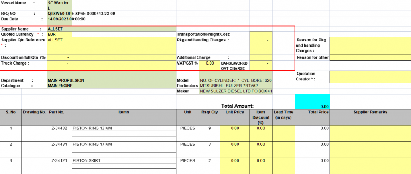
Task: Click the Supplier Qtn Reference input cell
Action: click(x=111, y=46)
